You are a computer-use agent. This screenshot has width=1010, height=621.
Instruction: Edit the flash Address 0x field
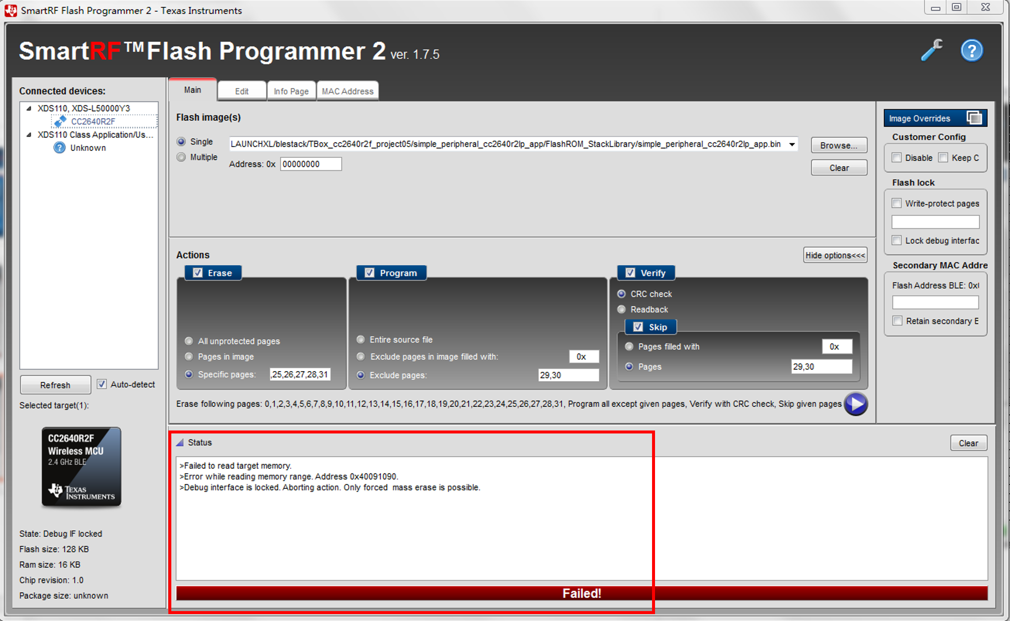tap(311, 164)
